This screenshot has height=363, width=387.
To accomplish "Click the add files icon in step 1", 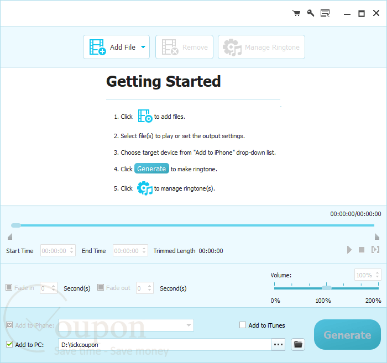I will [x=145, y=116].
